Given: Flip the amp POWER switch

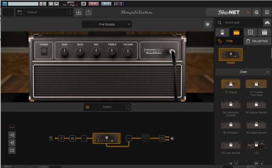Looking at the screenshot, I should tap(44, 51).
